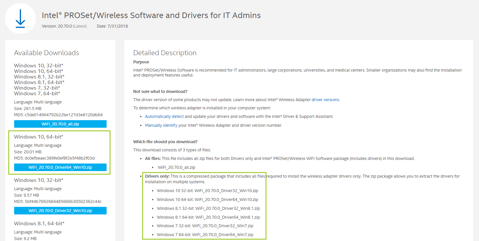Download the WiFi_20.70.0_Driver64_Win10.zip file
Viewport: 479px width, 241px height.
click(60, 167)
